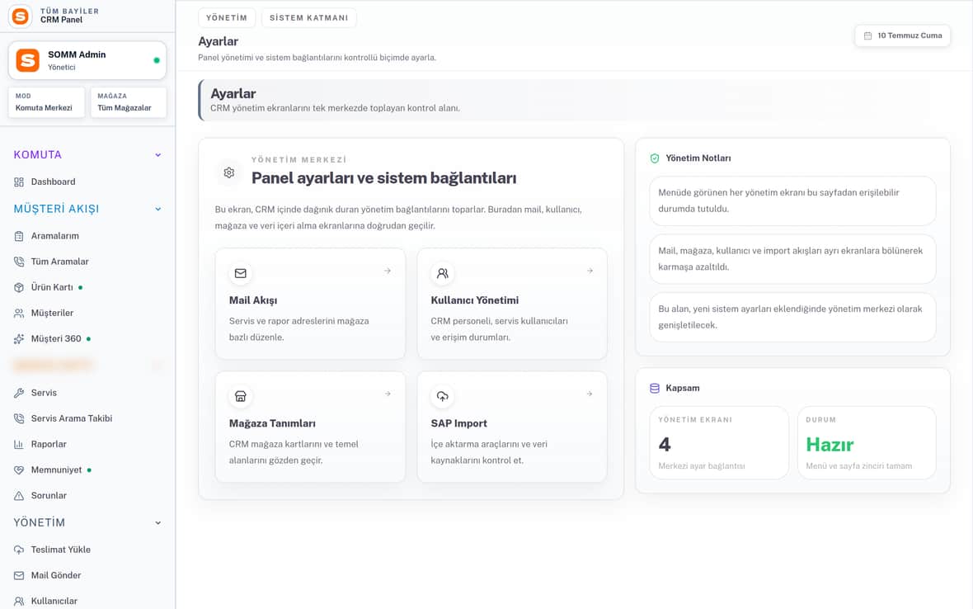Click the SİSTEM KATMANI tag at top
Image resolution: width=973 pixels, height=609 pixels.
pos(308,18)
